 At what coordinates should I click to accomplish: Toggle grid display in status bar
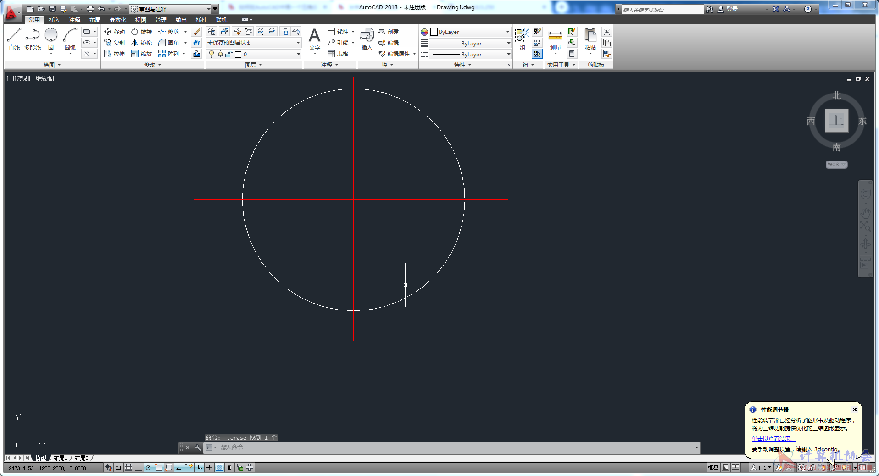[x=128, y=467]
